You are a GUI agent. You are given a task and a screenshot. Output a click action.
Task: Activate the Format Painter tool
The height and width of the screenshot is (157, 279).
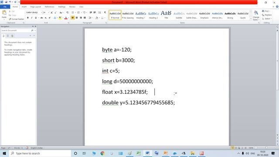click(x=16, y=19)
